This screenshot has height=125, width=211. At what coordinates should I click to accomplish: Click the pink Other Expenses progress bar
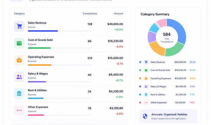pyautogui.click(x=36, y=115)
